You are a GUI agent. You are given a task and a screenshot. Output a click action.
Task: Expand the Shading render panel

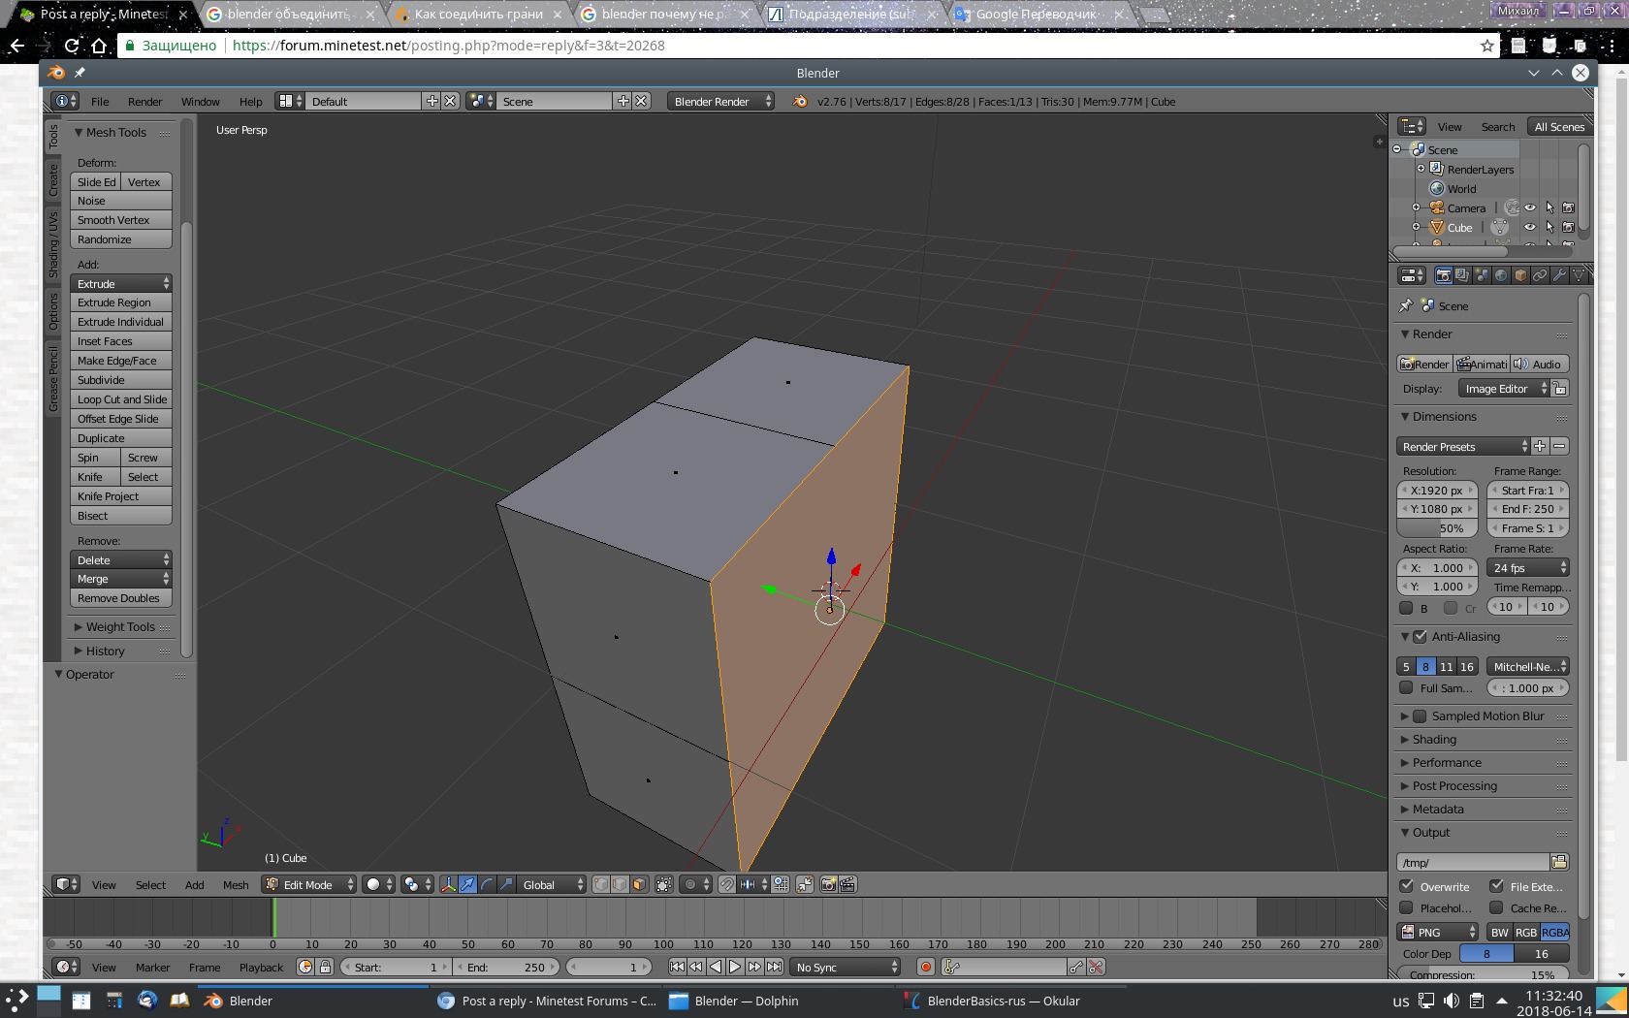point(1434,740)
